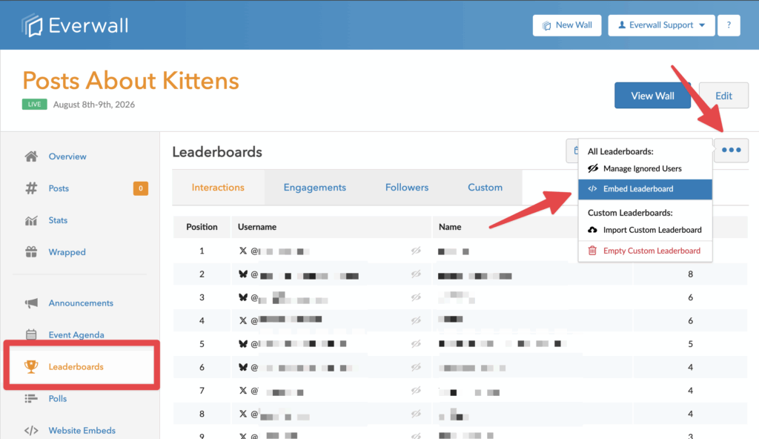759x439 pixels.
Task: Open Leaderboards in the sidebar
Action: (x=76, y=367)
